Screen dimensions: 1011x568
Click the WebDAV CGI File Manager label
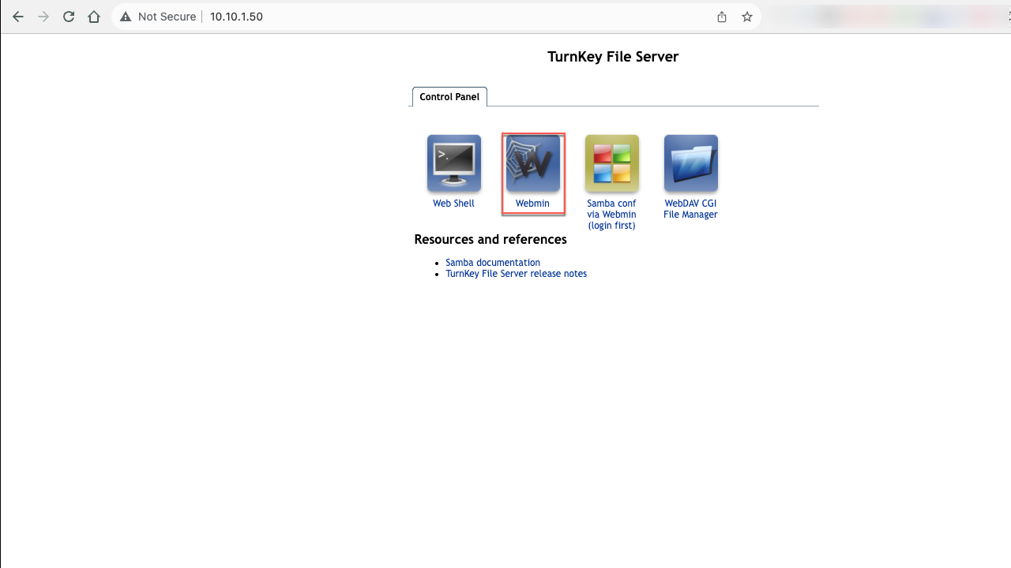point(690,208)
